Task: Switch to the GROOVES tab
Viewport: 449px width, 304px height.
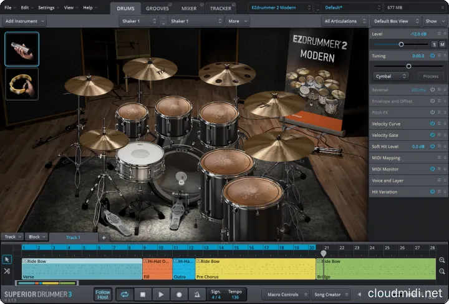Action: pos(157,8)
